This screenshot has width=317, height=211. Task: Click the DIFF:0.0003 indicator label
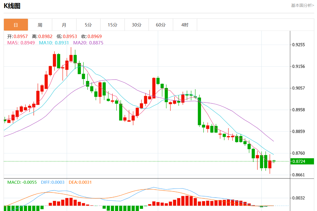[x=52, y=182]
